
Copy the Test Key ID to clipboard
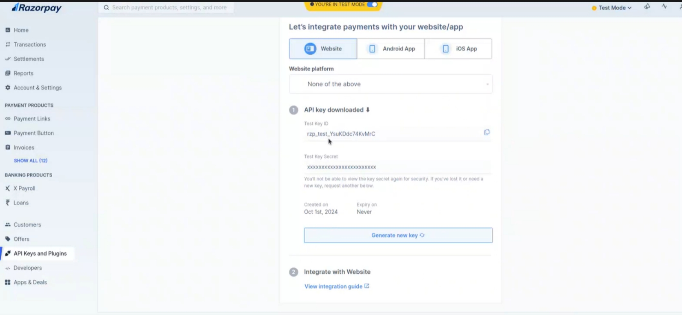point(487,132)
